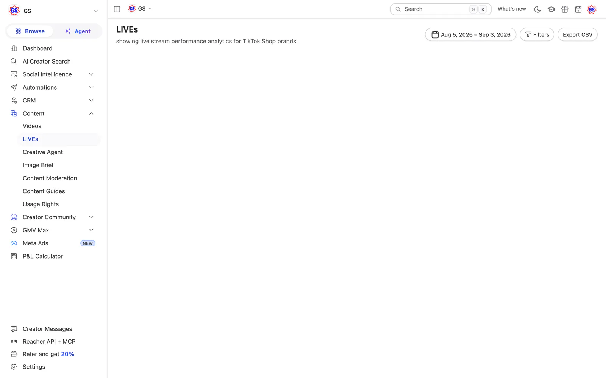Screen dimensions: 606x378
Task: Click the Settings gear icon
Action: pyautogui.click(x=14, y=367)
